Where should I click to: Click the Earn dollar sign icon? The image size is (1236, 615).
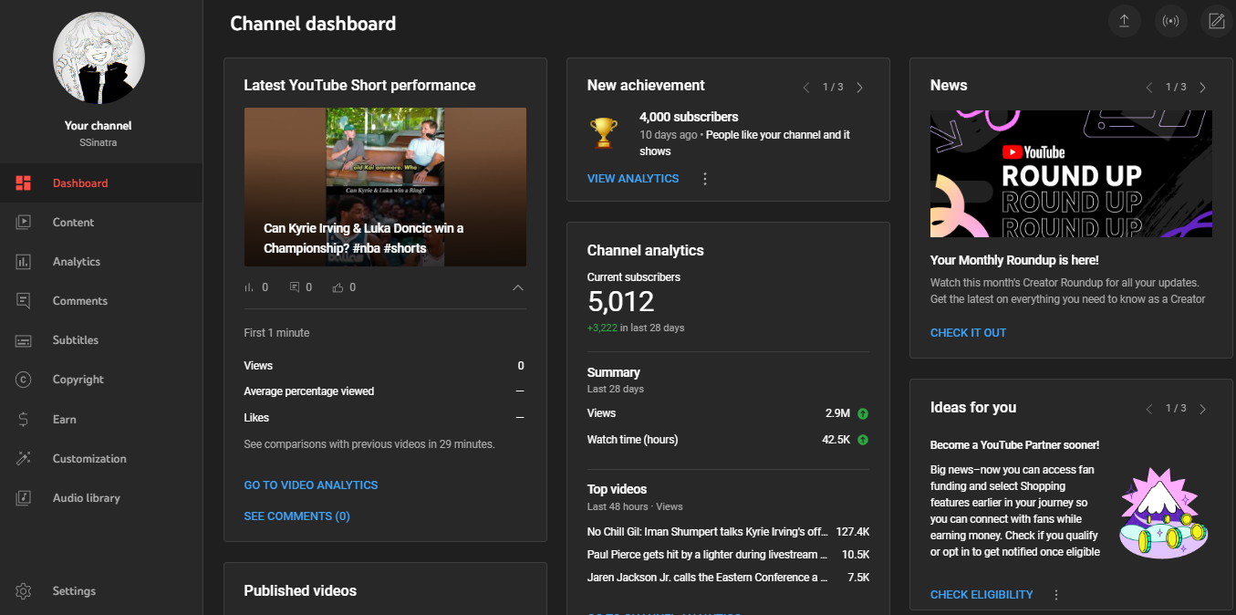tap(24, 420)
